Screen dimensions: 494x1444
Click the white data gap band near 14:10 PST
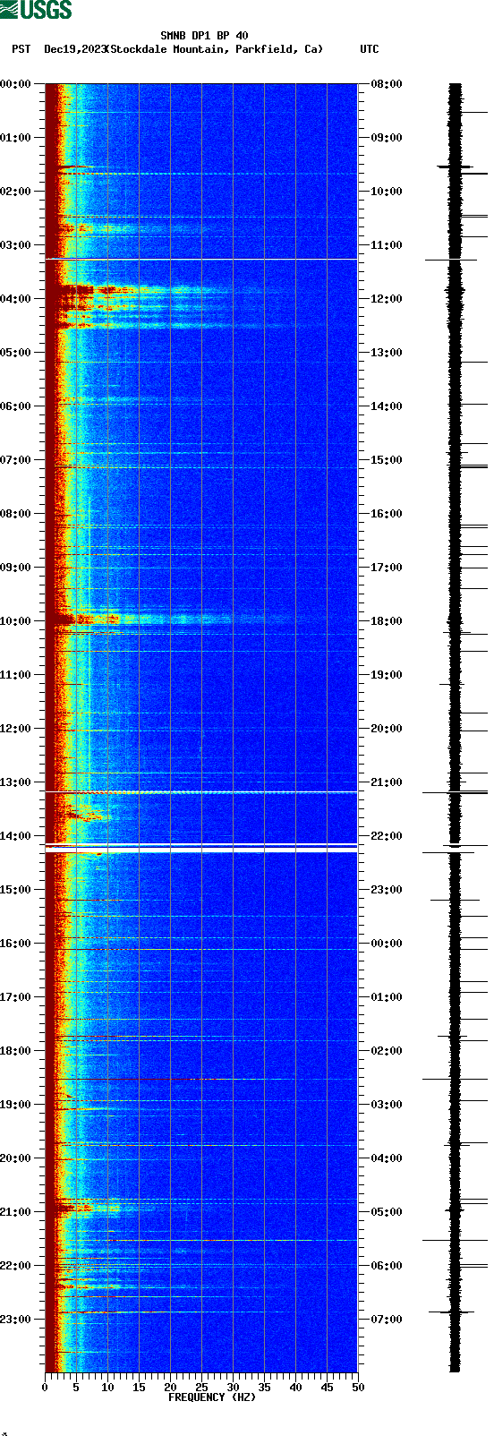coord(201,847)
